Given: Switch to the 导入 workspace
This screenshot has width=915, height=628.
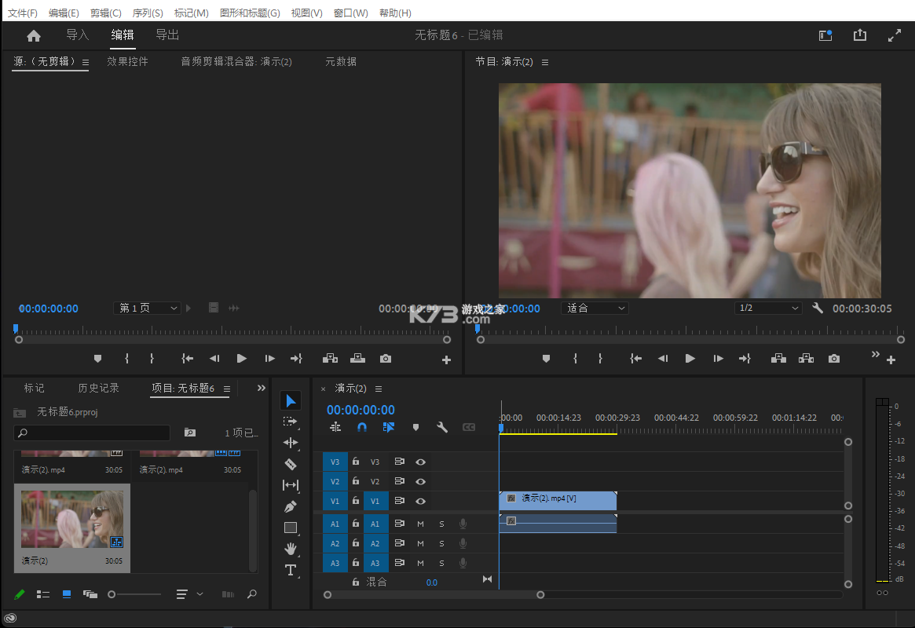Looking at the screenshot, I should (x=77, y=35).
